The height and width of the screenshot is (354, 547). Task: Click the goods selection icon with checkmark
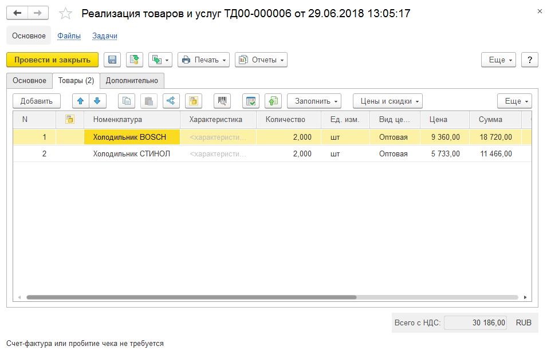(250, 101)
